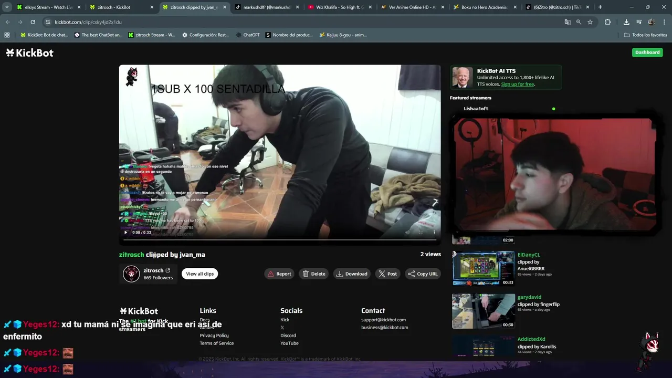Open media control icon in toolbar
The height and width of the screenshot is (378, 672).
[639, 22]
